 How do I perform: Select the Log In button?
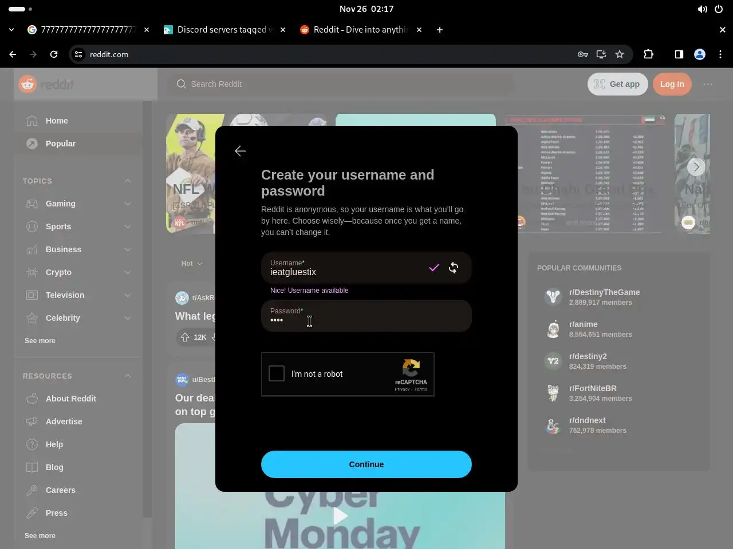[672, 84]
